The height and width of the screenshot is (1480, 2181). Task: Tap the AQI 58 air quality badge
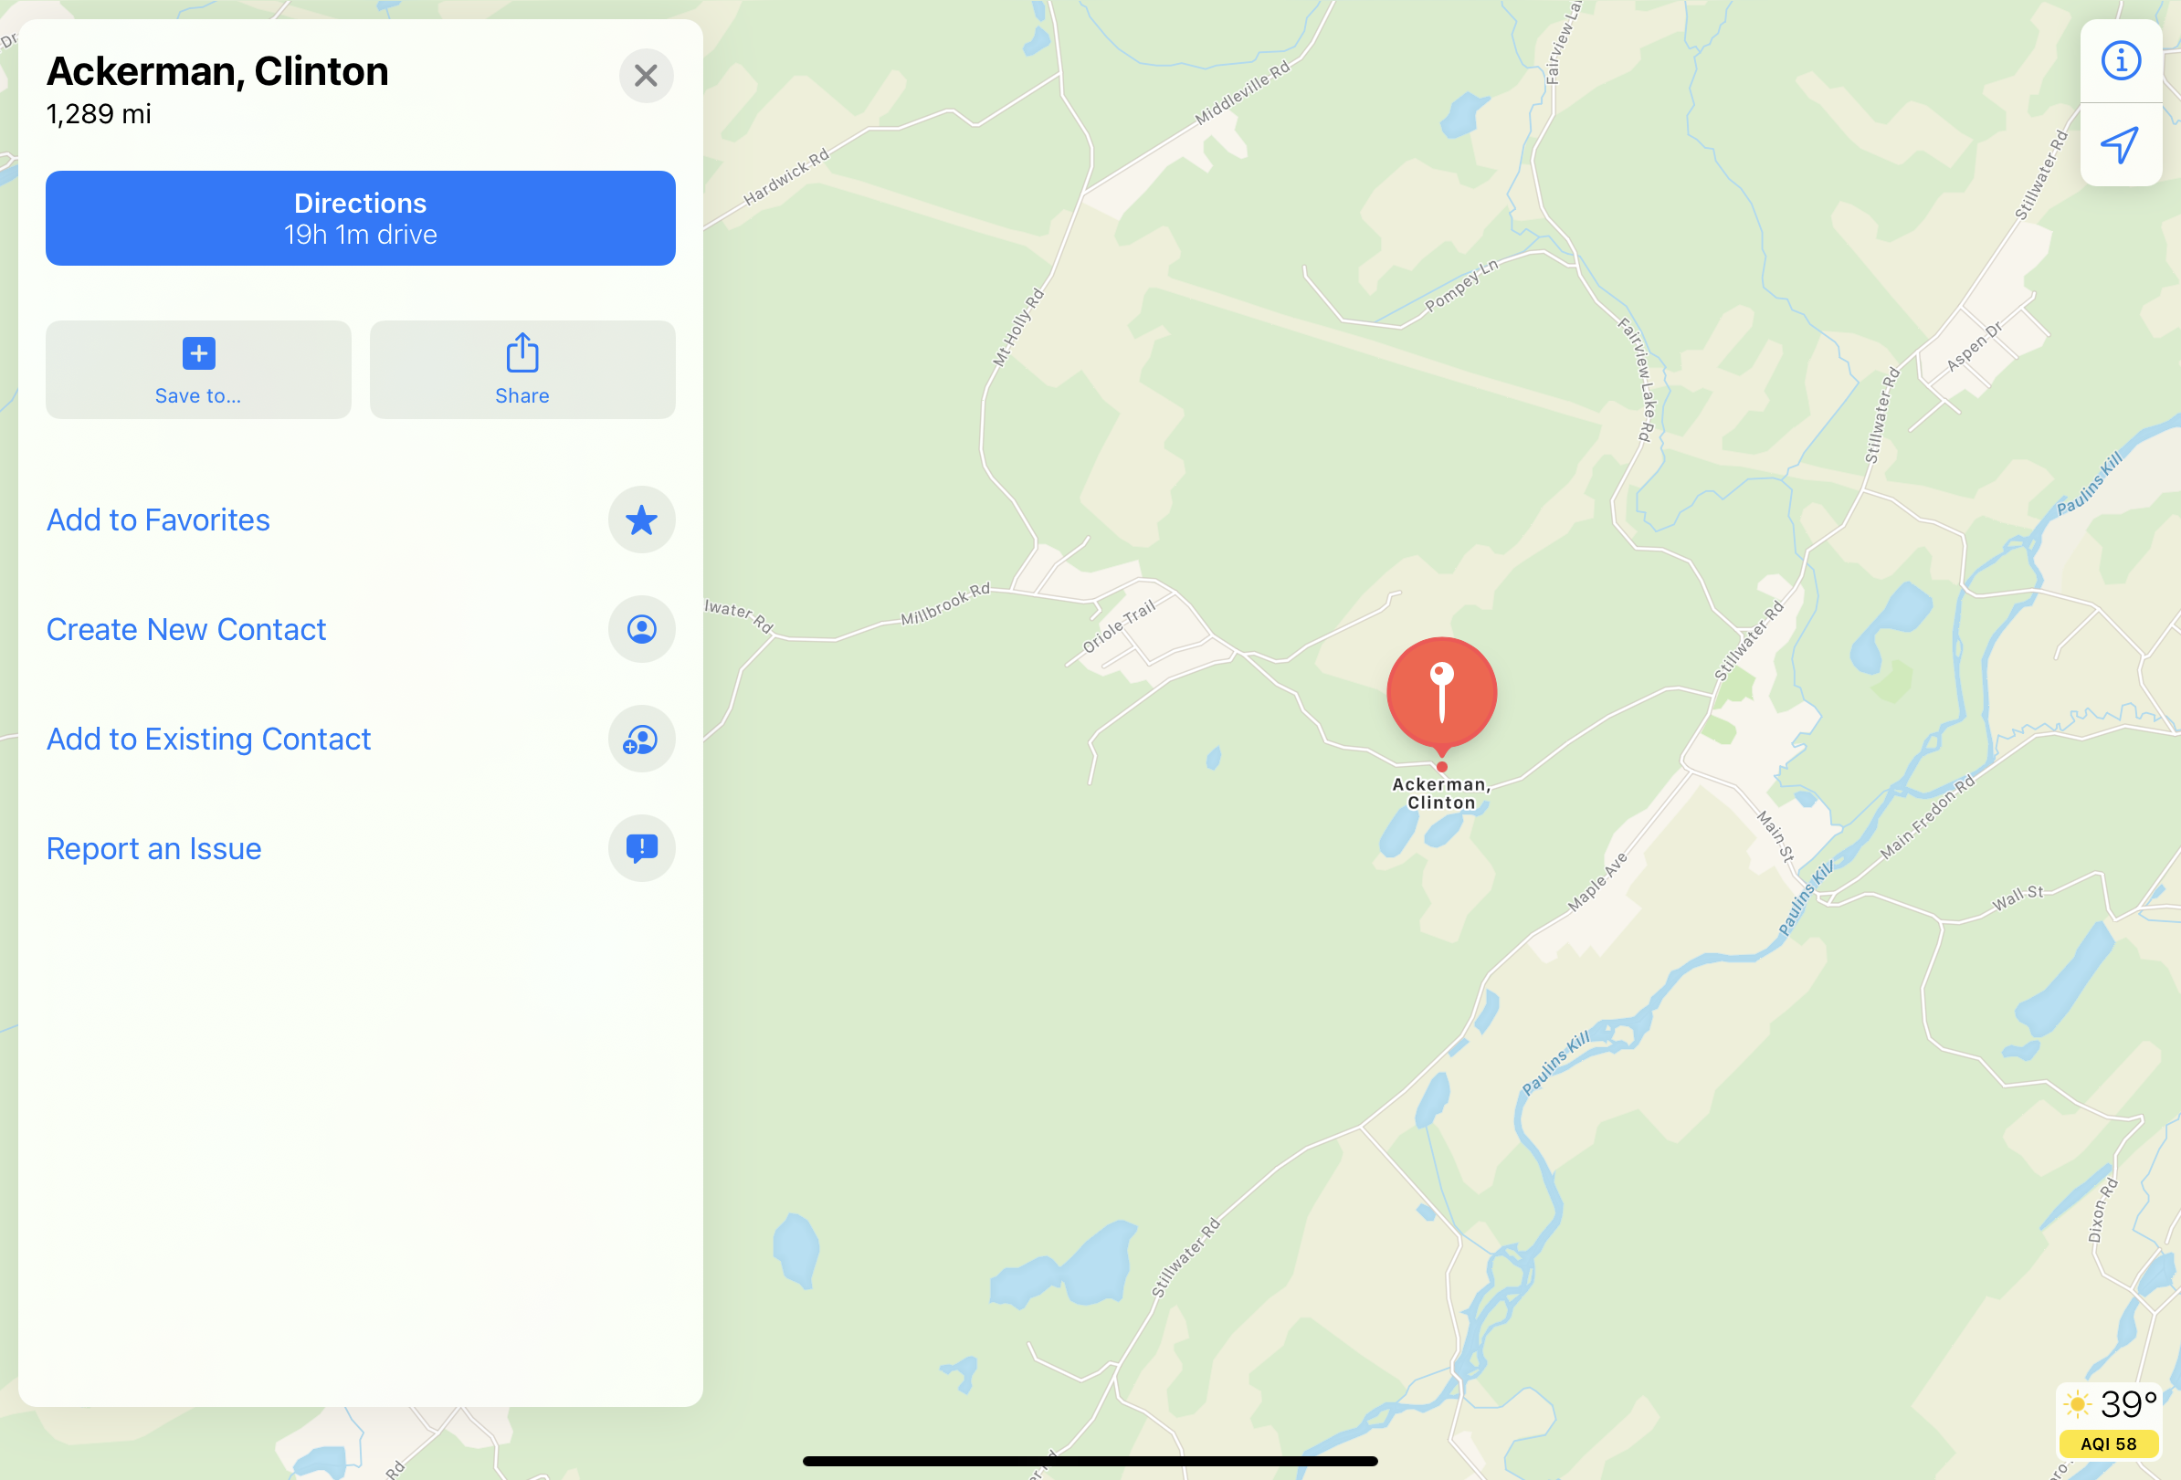tap(2109, 1444)
